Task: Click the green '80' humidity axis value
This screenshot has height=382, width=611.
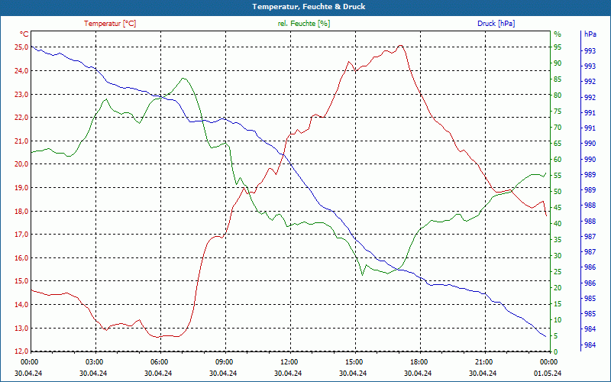Action: [x=558, y=95]
